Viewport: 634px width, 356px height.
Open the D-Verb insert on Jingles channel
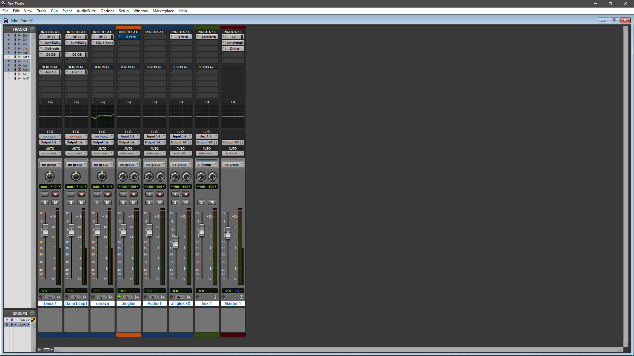point(130,37)
